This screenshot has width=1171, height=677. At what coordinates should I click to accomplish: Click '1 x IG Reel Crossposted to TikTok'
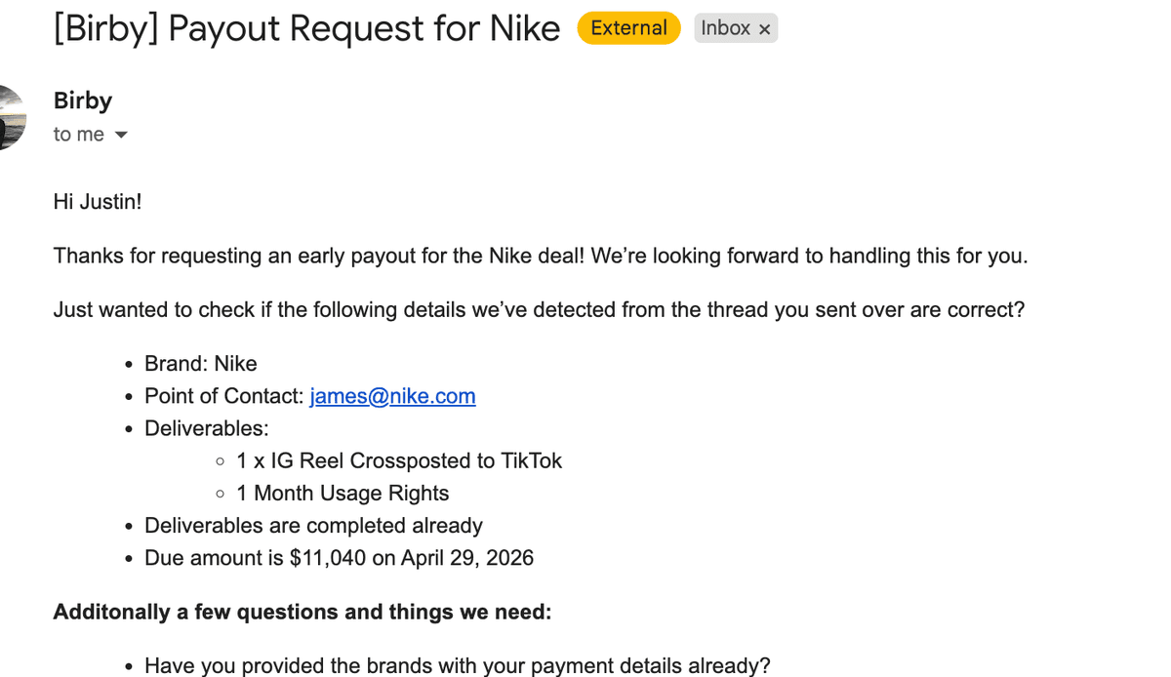coord(398,460)
